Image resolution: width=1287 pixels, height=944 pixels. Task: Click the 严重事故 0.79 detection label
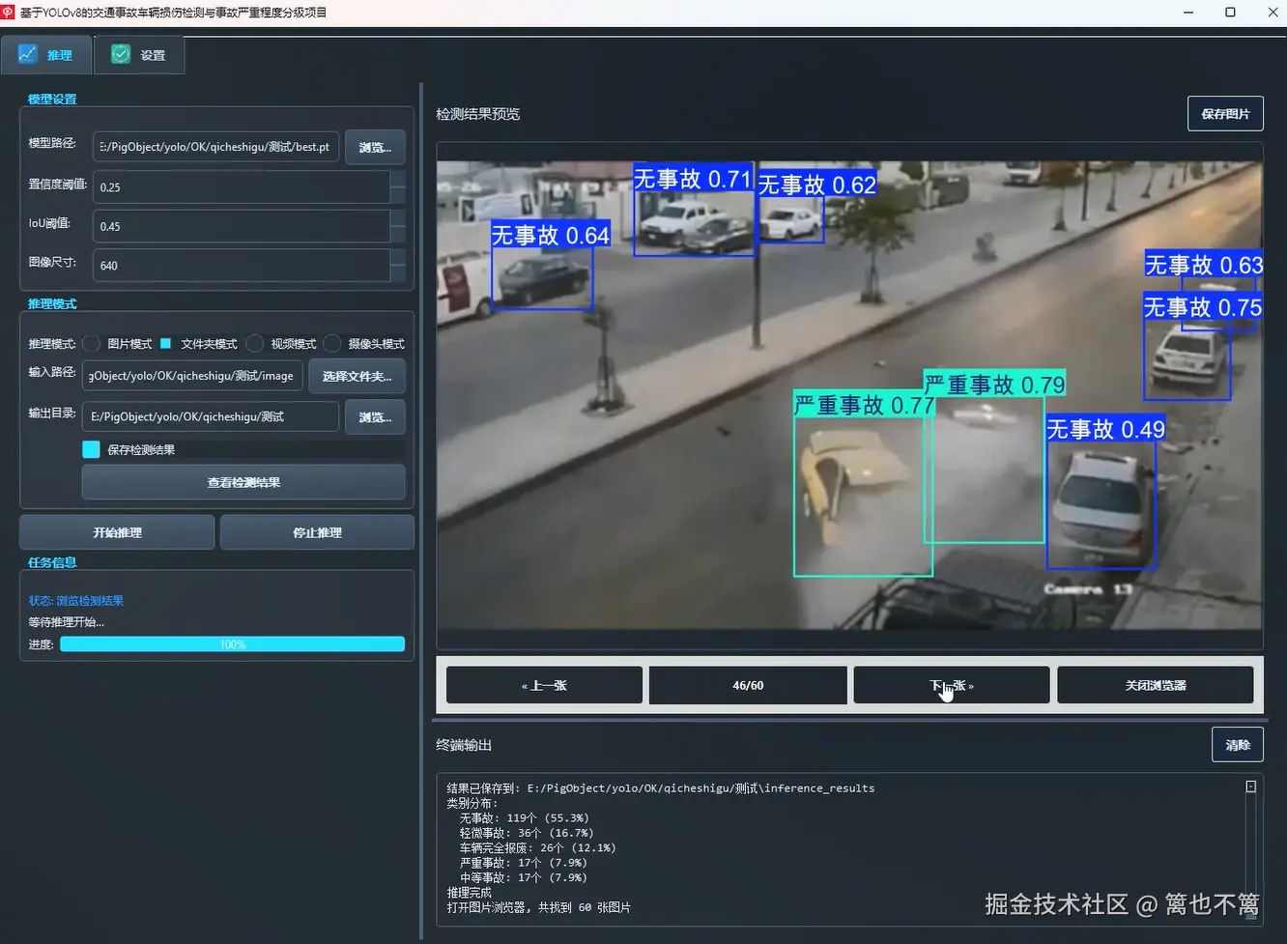(x=994, y=385)
